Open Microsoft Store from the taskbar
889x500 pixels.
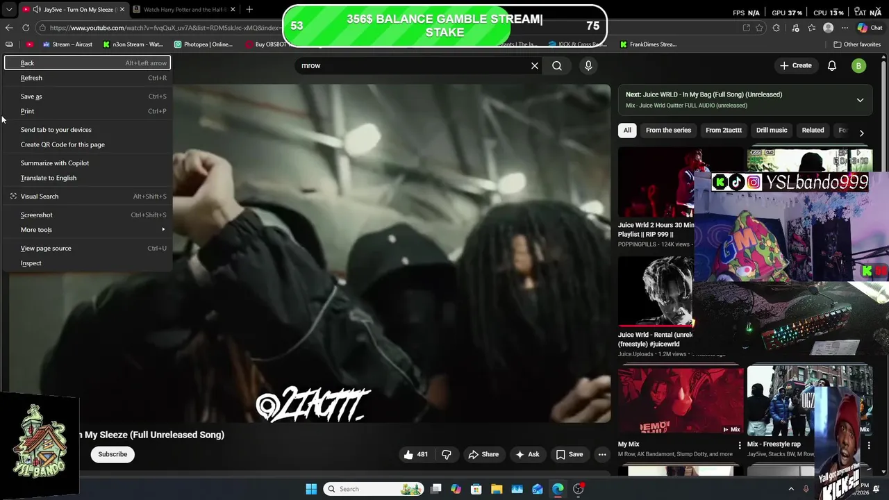[476, 489]
